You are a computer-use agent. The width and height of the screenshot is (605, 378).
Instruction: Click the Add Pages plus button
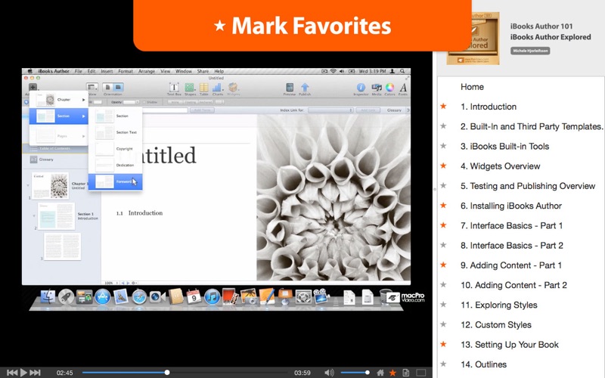click(33, 88)
